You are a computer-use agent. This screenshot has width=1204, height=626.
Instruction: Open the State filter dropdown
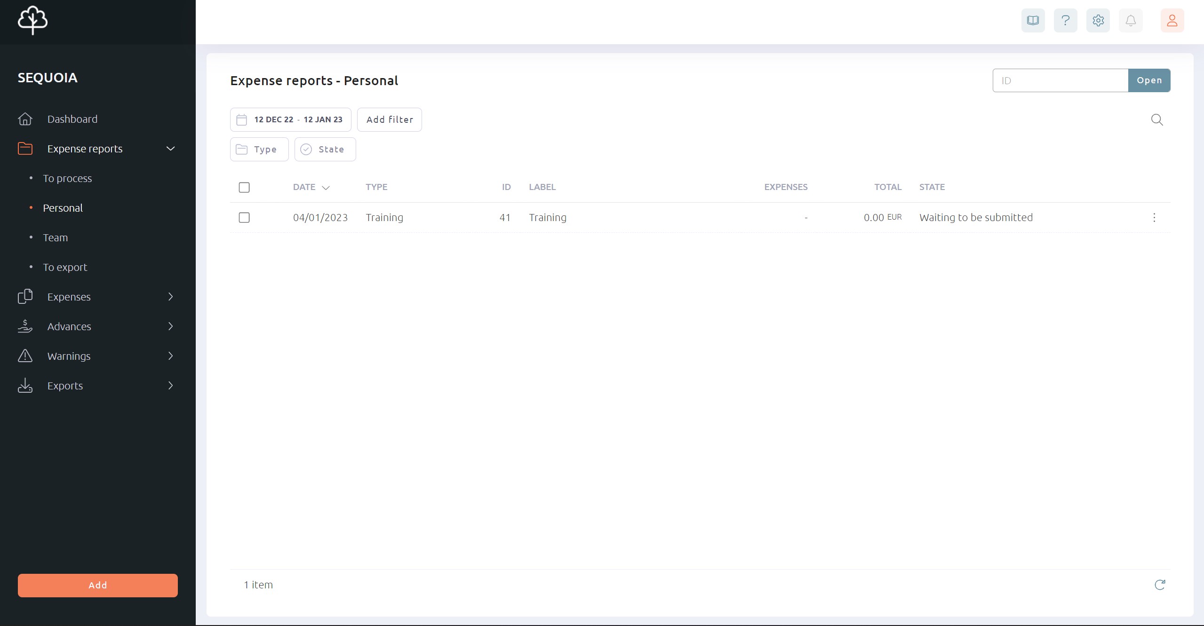[325, 150]
